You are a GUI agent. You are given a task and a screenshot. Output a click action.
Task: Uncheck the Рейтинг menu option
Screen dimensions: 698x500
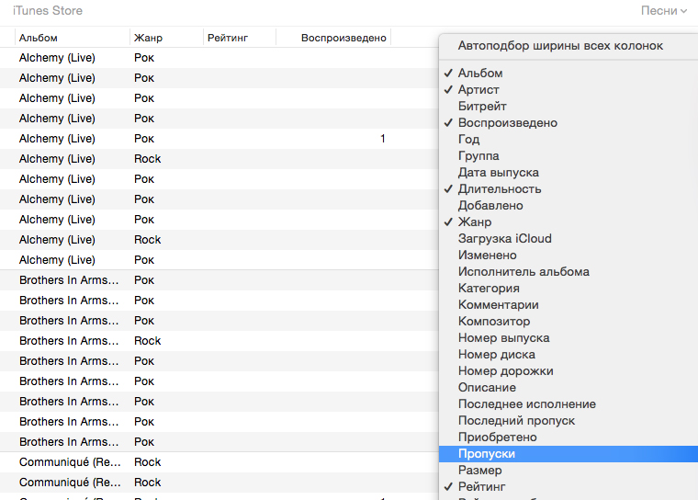tap(569, 486)
